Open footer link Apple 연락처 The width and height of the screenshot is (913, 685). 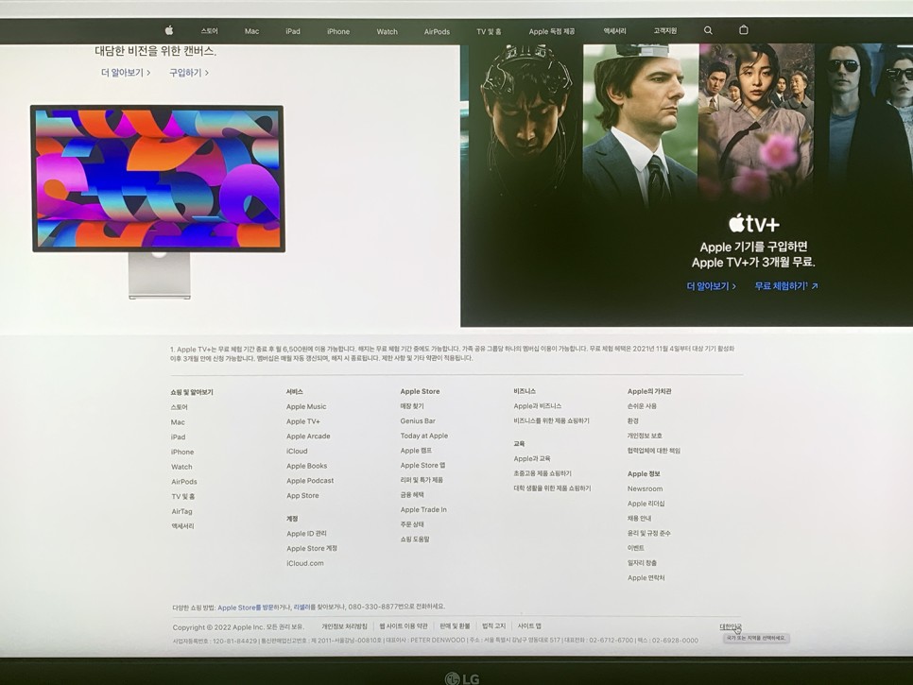point(646,578)
